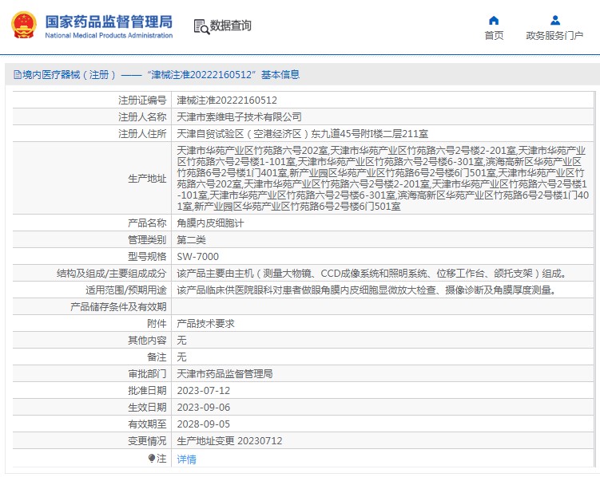The height and width of the screenshot is (477, 600).
Task: Open the 详情 details link
Action: (186, 459)
